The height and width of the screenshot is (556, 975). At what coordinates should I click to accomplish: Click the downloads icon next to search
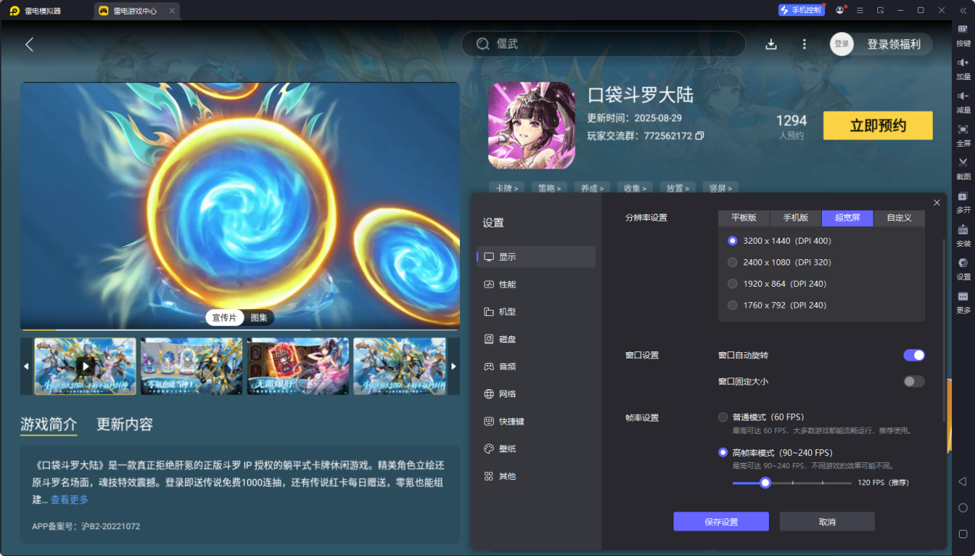pos(771,45)
